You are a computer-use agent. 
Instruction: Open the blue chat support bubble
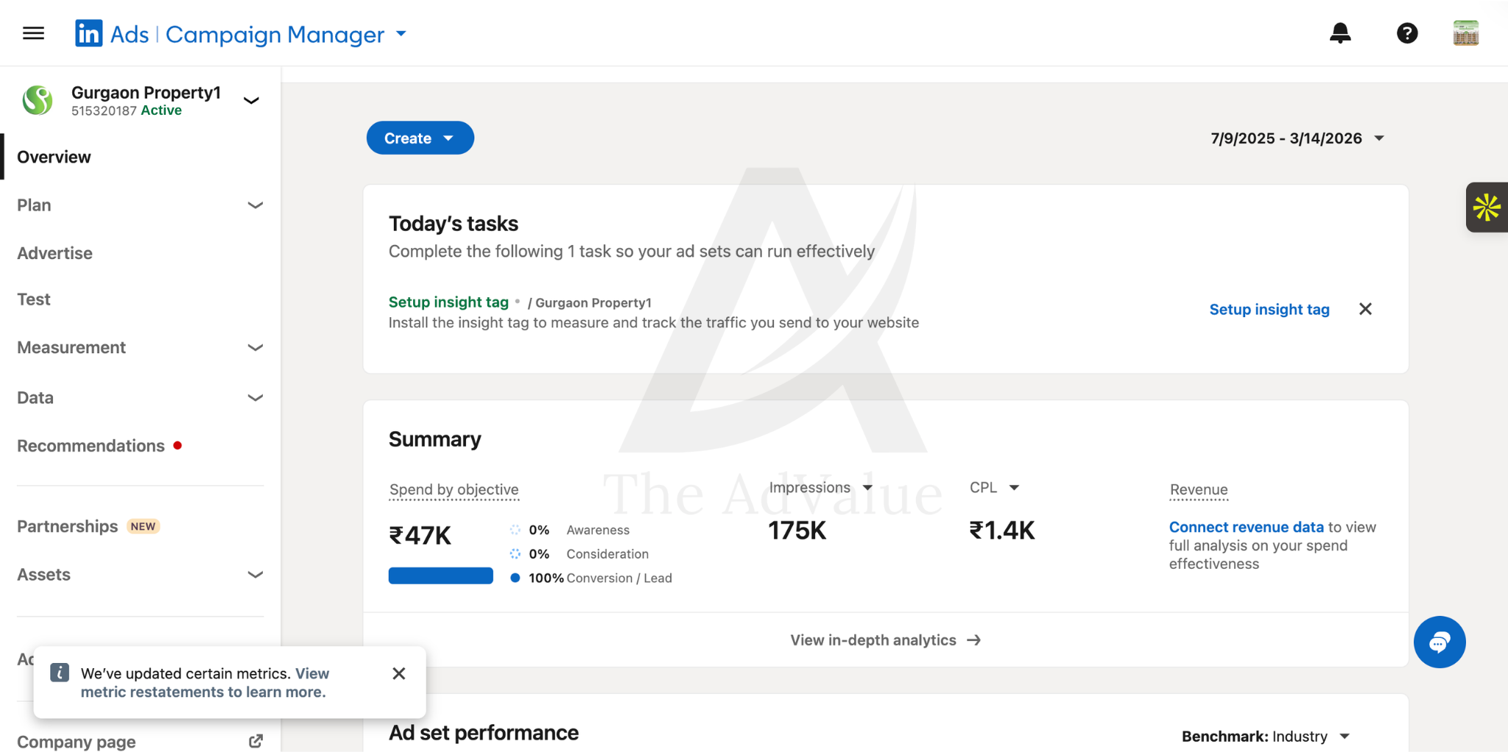pyautogui.click(x=1440, y=642)
